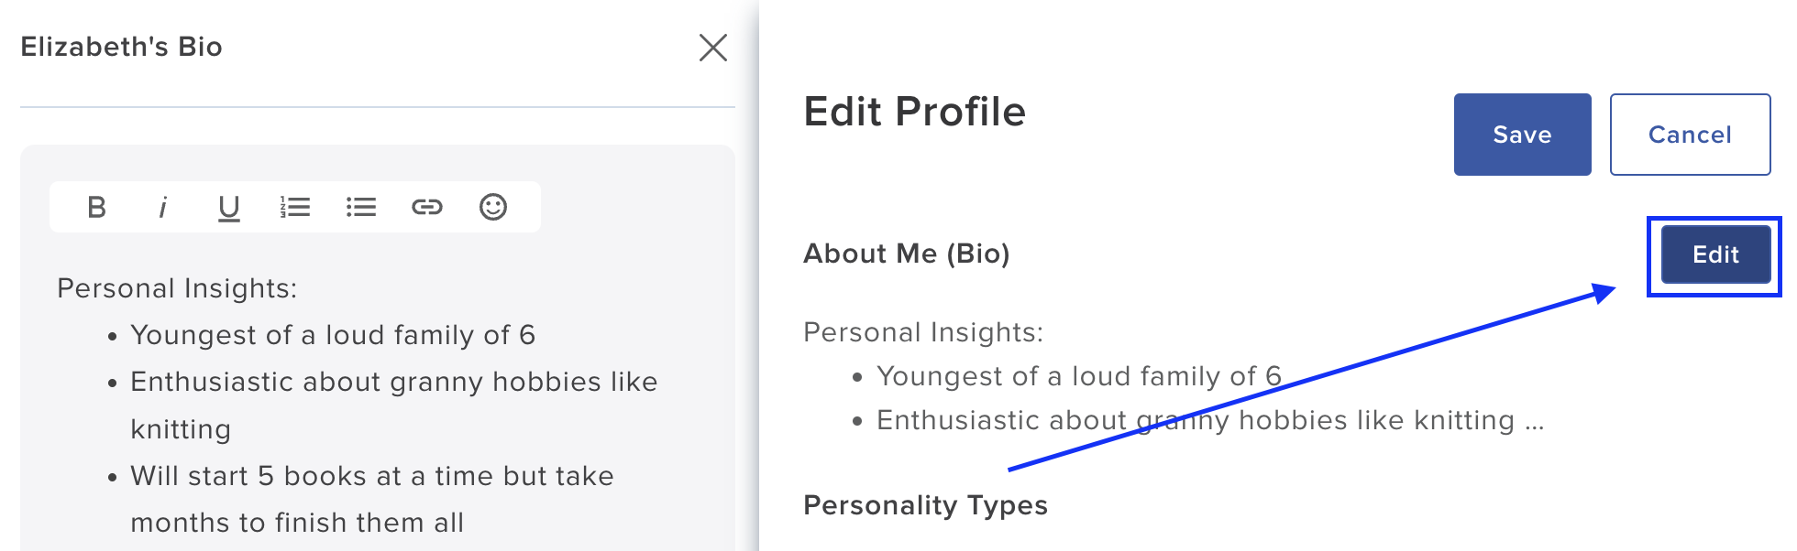Insert a bulleted list into the bio
This screenshot has height=551, width=1797.
coord(361,207)
